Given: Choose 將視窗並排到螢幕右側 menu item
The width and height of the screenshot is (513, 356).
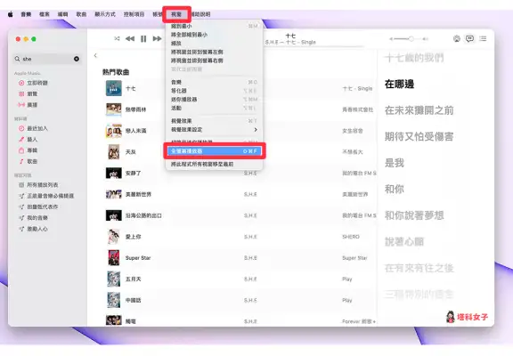Looking at the screenshot, I should point(214,61).
